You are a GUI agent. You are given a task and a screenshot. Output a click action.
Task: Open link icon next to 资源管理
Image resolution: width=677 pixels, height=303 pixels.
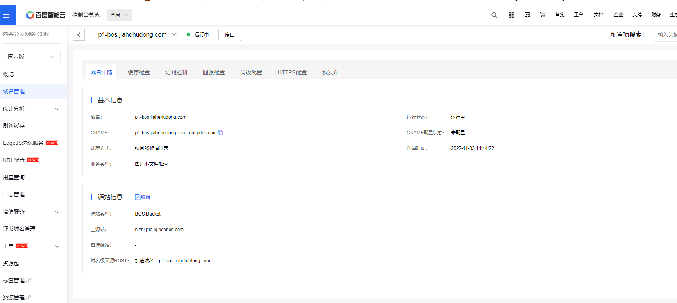tap(29, 297)
